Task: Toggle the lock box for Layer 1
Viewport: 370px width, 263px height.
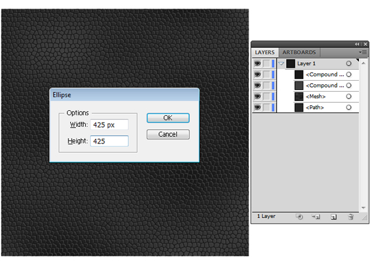Action: coord(266,63)
